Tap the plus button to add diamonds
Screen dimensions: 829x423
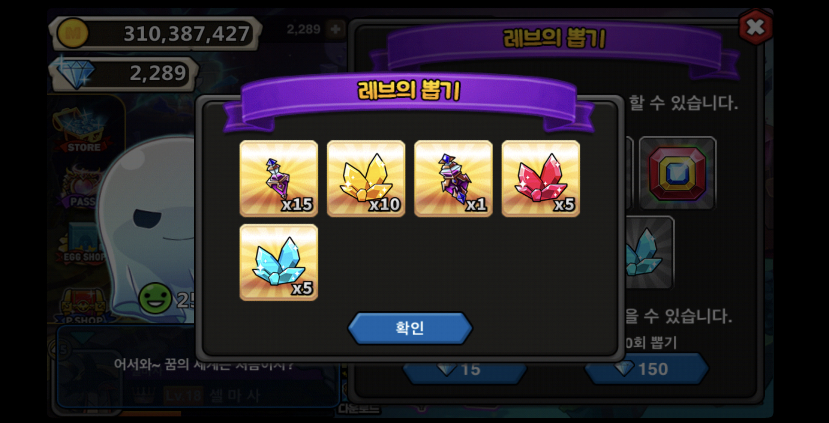coord(335,29)
